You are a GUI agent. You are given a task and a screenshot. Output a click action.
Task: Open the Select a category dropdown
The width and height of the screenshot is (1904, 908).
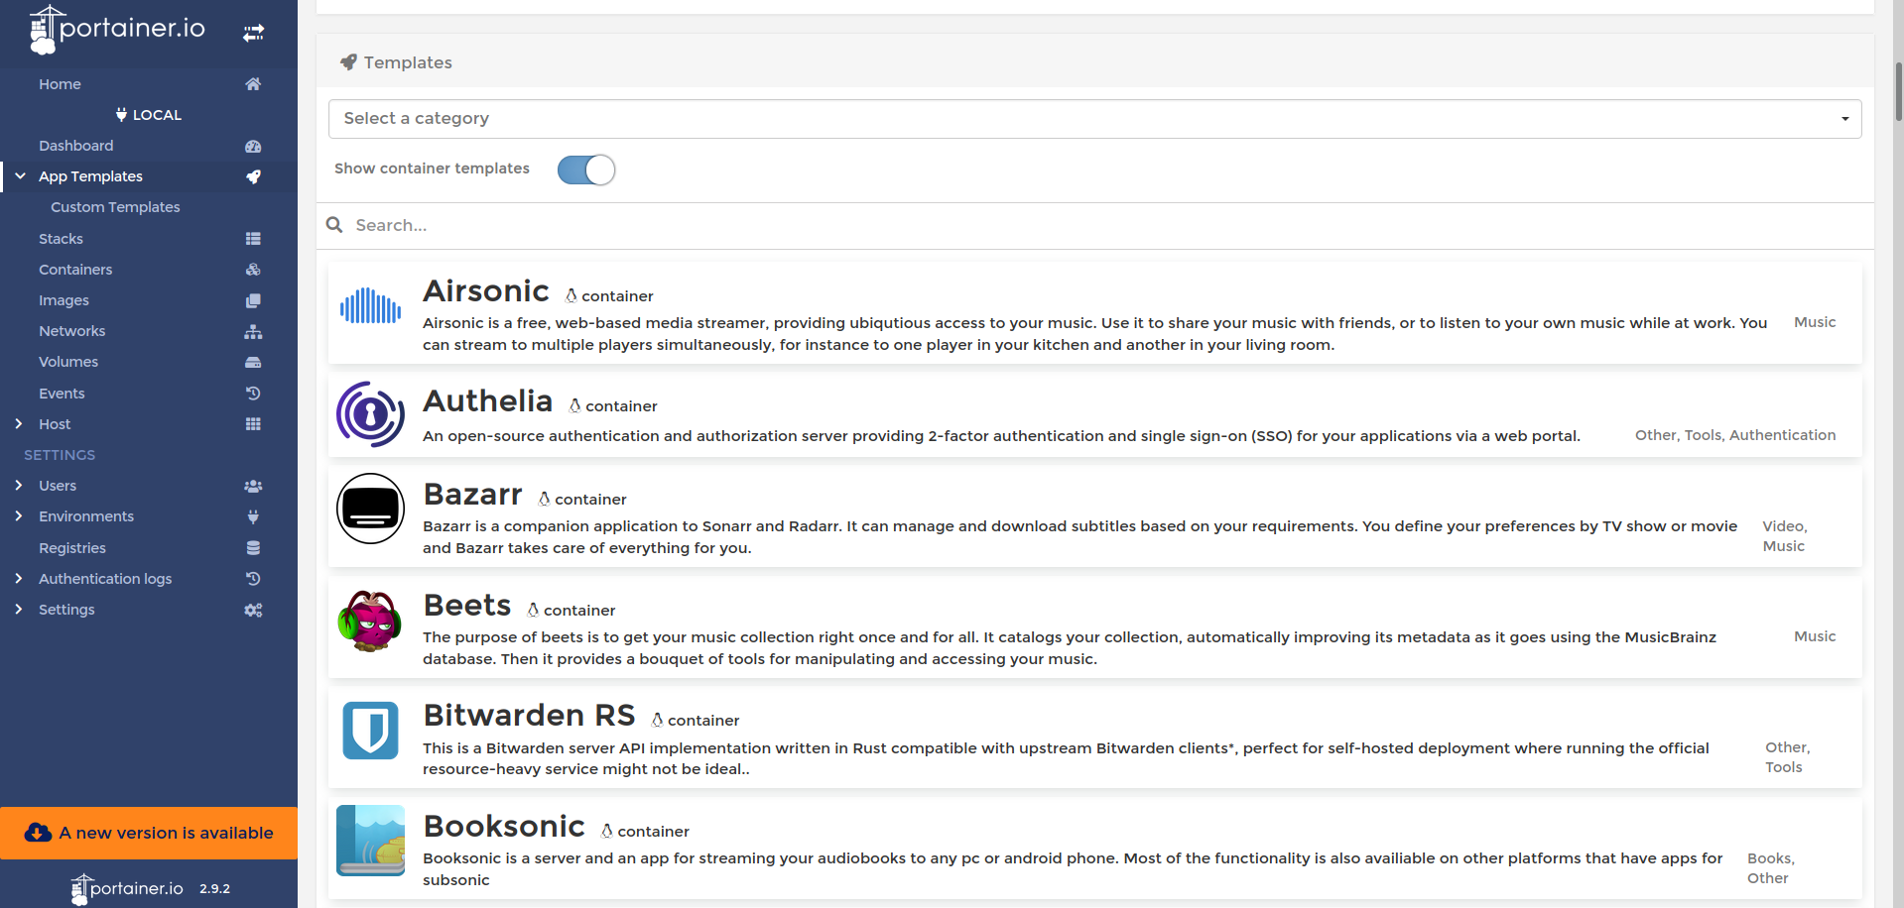1094,119
